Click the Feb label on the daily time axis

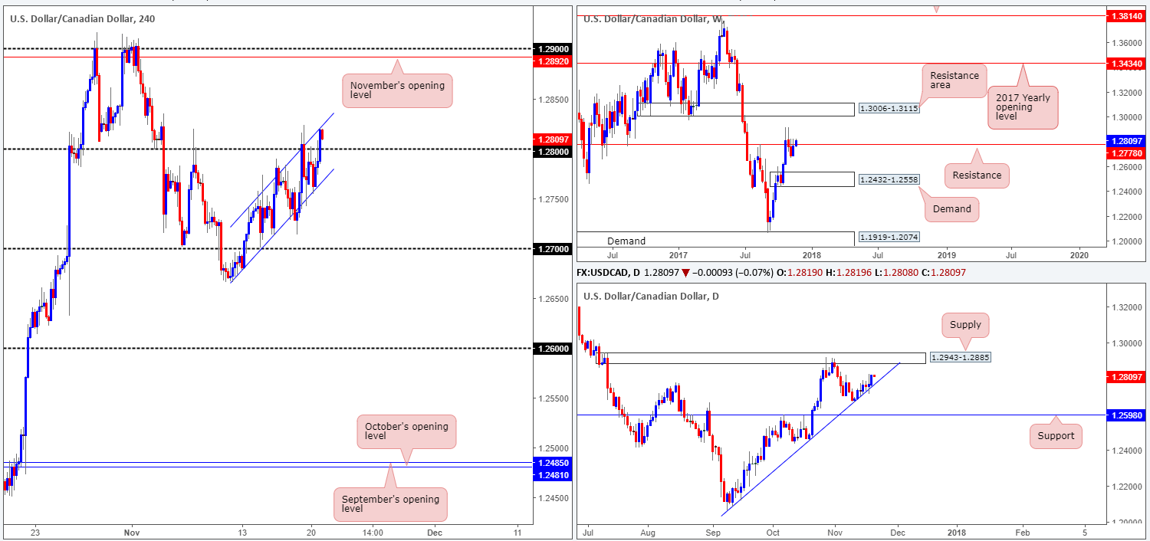(x=1021, y=532)
